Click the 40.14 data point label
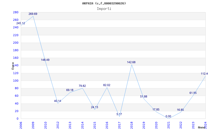Image resolution: width=208 pixels, height=130 pixels. click(x=57, y=101)
